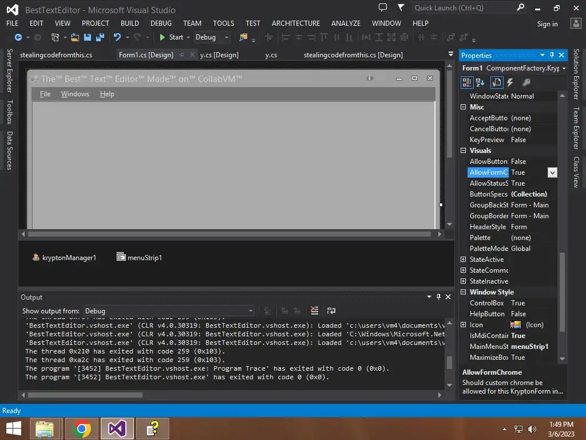The image size is (586, 440).
Task: Expand the StateInactive property
Action: point(464,281)
